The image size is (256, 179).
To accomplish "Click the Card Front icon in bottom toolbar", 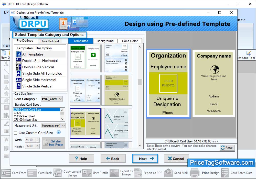I will 6,173.
